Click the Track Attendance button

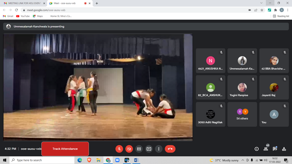65,149
